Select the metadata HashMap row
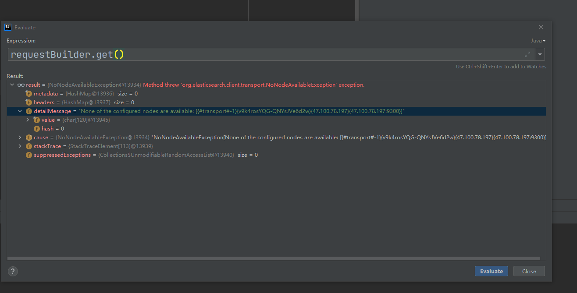The height and width of the screenshot is (293, 577). 276,94
